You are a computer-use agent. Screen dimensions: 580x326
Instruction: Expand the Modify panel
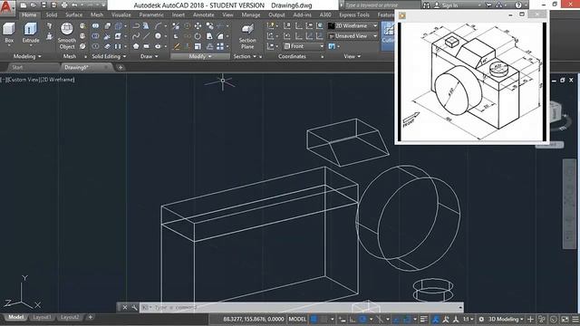(x=200, y=56)
